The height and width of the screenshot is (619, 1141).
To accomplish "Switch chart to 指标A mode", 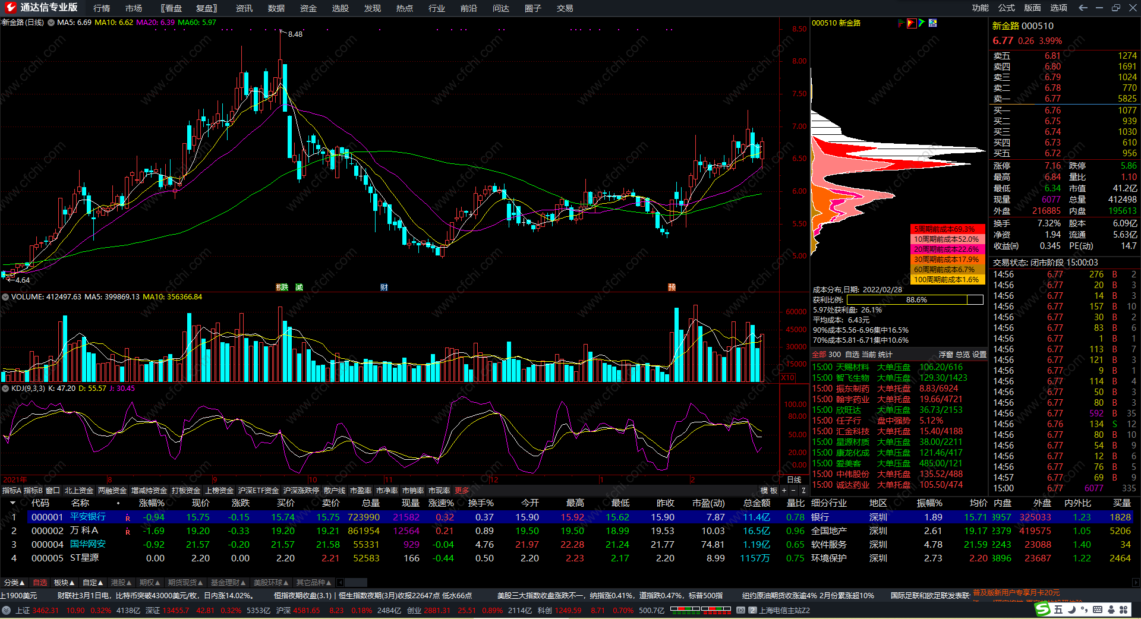I will [11, 491].
